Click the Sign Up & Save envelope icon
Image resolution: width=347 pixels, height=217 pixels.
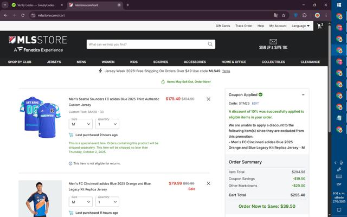click(x=273, y=42)
